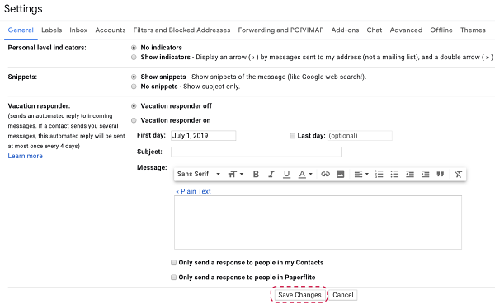Open the text color dropdown
495x304 pixels.
click(305, 174)
